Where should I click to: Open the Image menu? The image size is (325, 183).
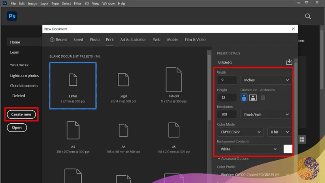coord(32,4)
